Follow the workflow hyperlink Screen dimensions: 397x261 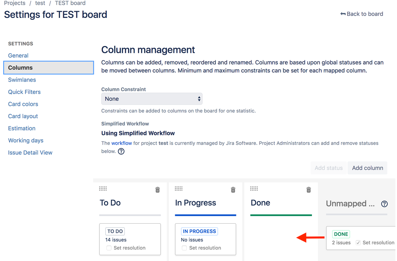point(121,143)
